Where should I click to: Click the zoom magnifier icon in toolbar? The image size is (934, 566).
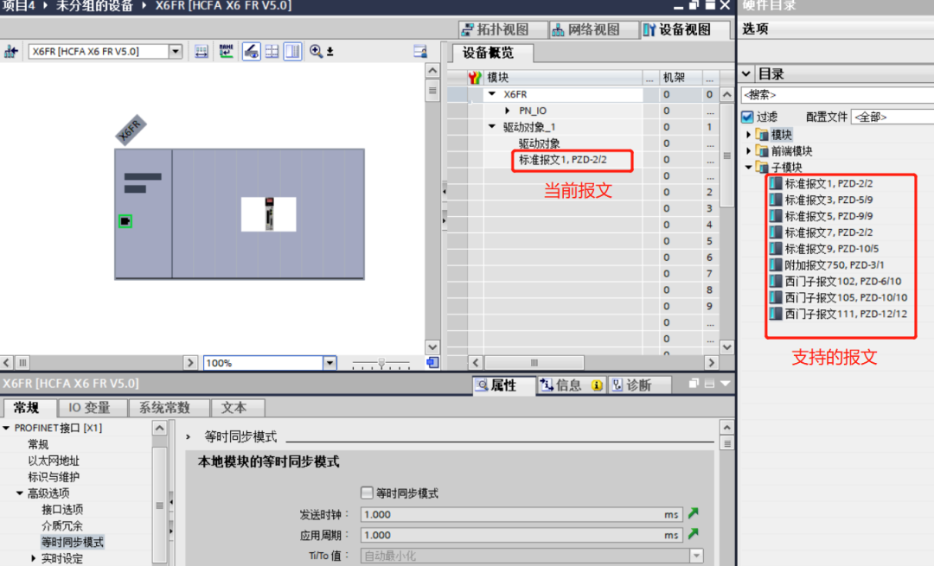pos(316,52)
